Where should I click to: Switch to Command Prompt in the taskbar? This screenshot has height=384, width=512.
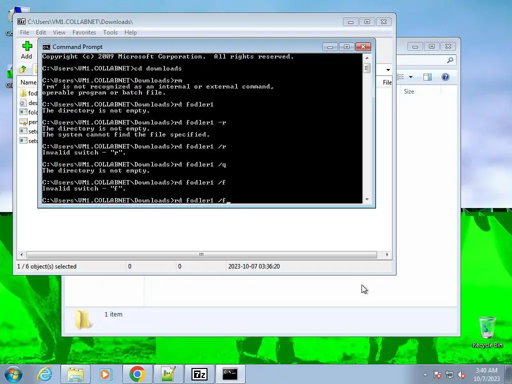tap(230, 374)
